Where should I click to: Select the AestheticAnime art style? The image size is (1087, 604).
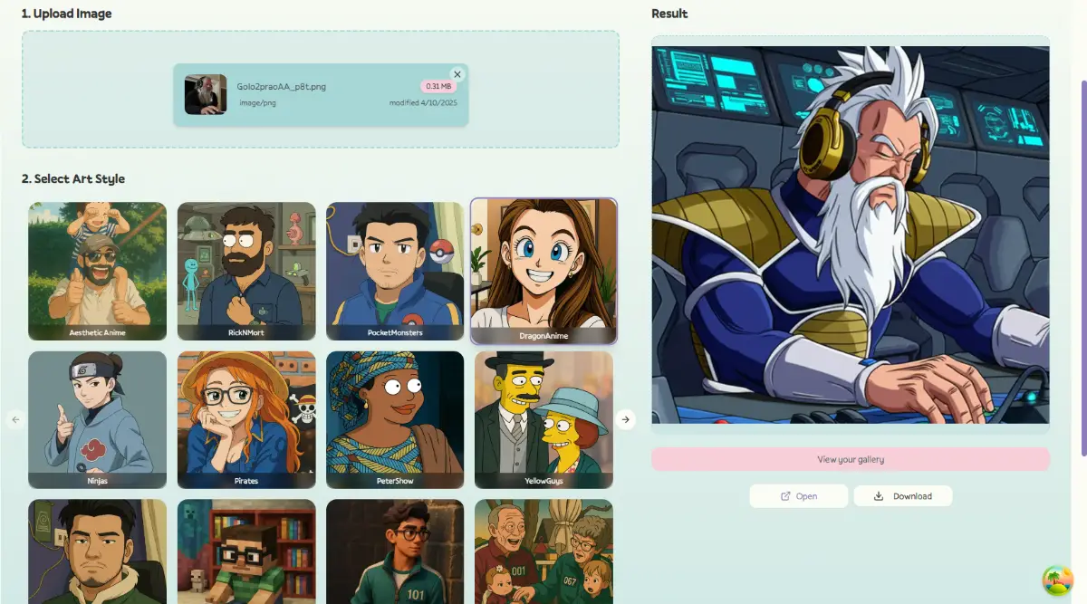point(98,271)
